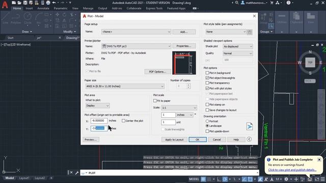Select the Line tool in Draw panel

[6, 18]
